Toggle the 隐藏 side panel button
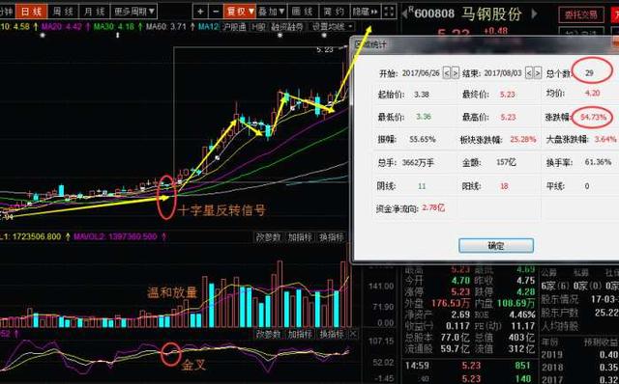 [366, 12]
